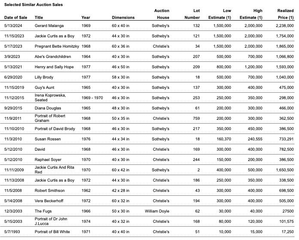
Task: Select the 'Dimensions' column header
Action: coord(123,18)
